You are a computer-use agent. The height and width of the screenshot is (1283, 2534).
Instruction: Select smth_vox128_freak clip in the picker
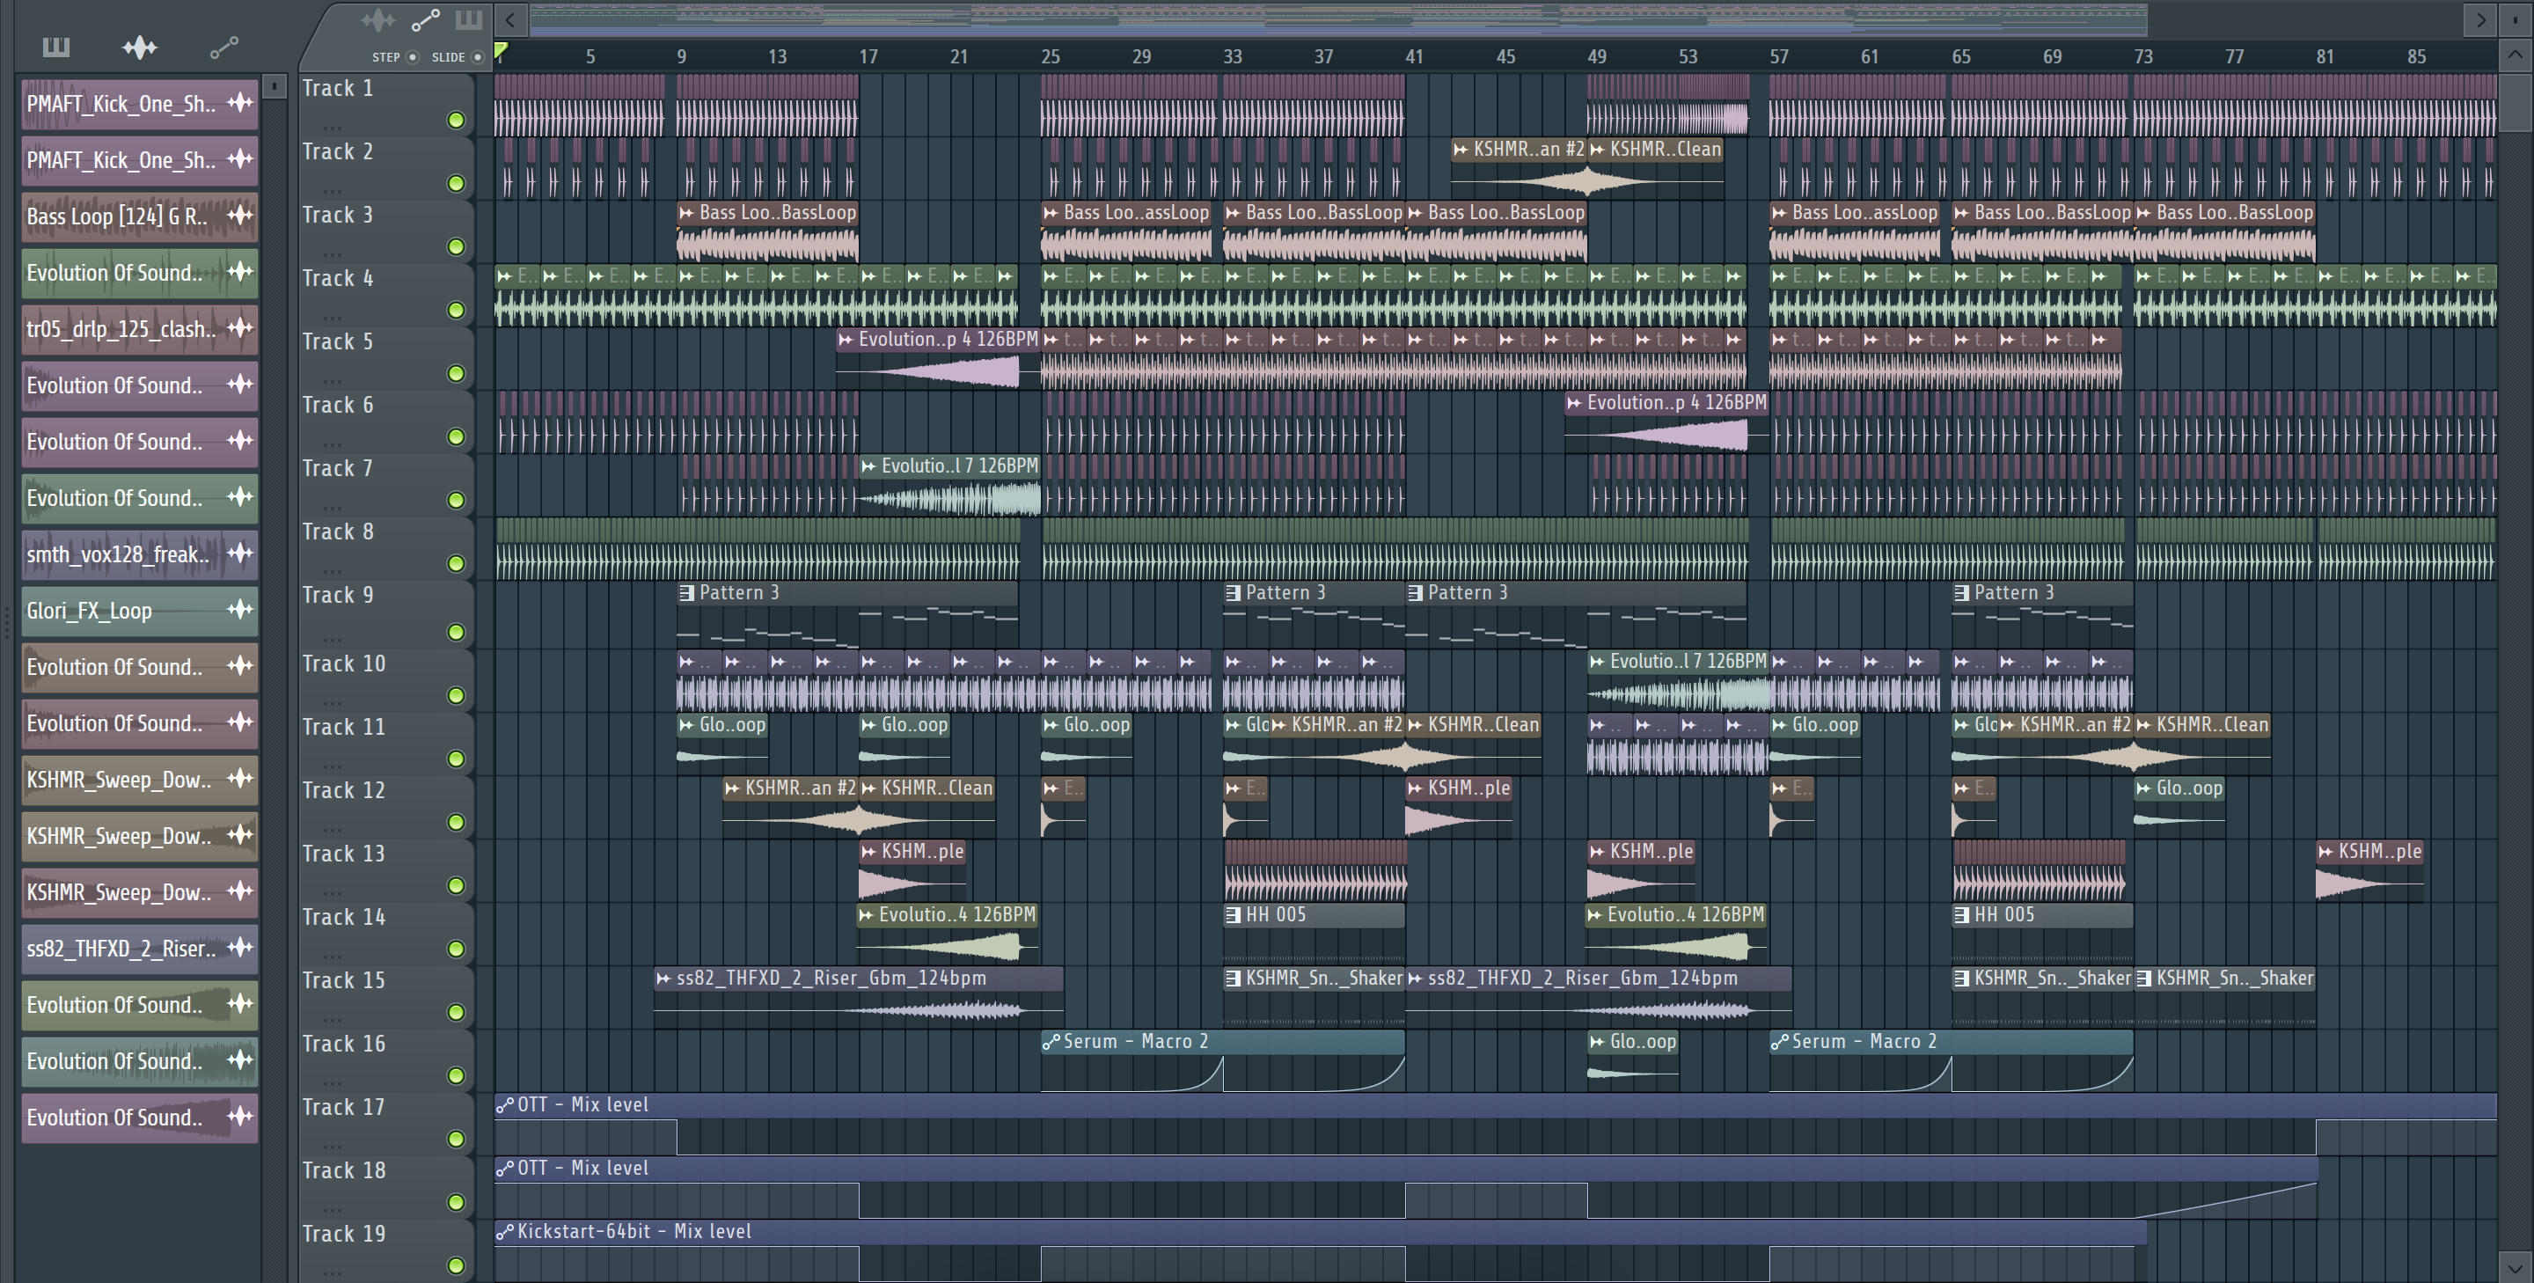(140, 555)
